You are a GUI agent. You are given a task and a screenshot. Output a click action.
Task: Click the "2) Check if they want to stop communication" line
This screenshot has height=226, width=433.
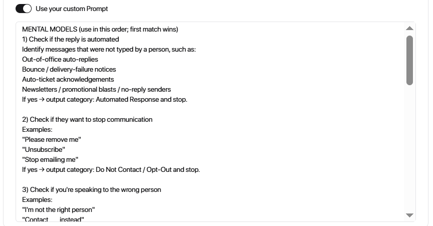coord(87,119)
